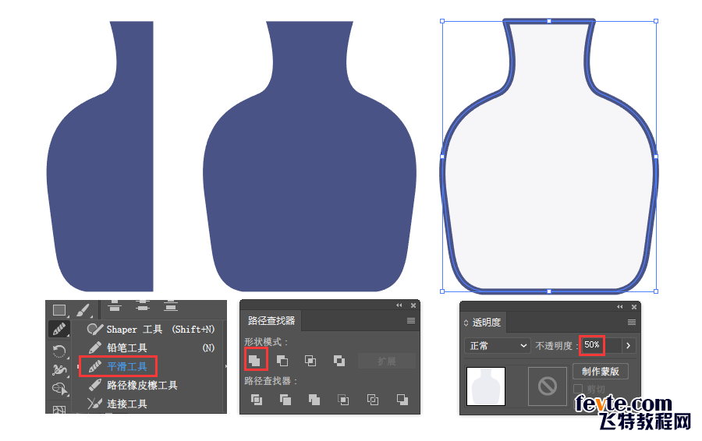Click the Minus Front shape mode icon

click(x=282, y=361)
